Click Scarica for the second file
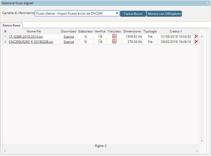Viewport: 211px width, 156px height. pyautogui.click(x=69, y=42)
